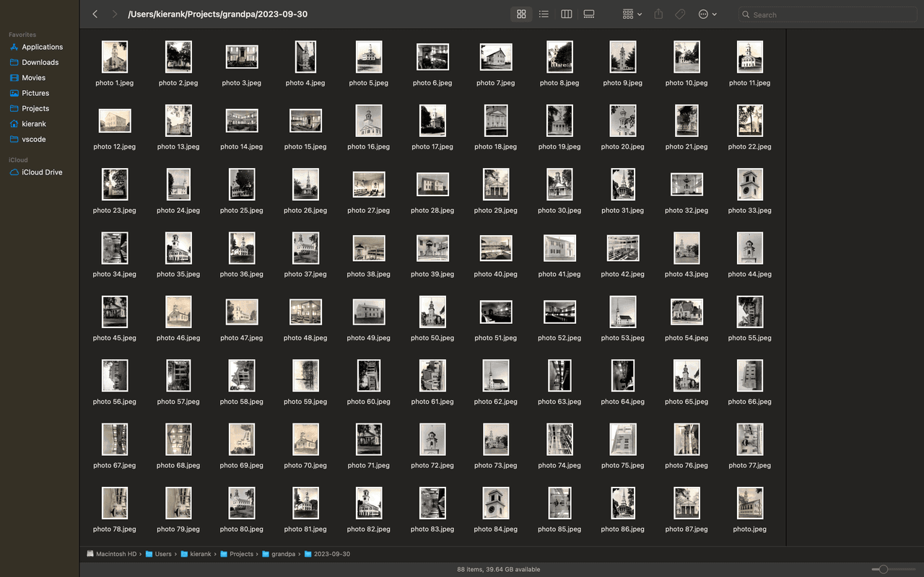This screenshot has height=577, width=924.
Task: Adjust the icon size slider
Action: pos(883,570)
